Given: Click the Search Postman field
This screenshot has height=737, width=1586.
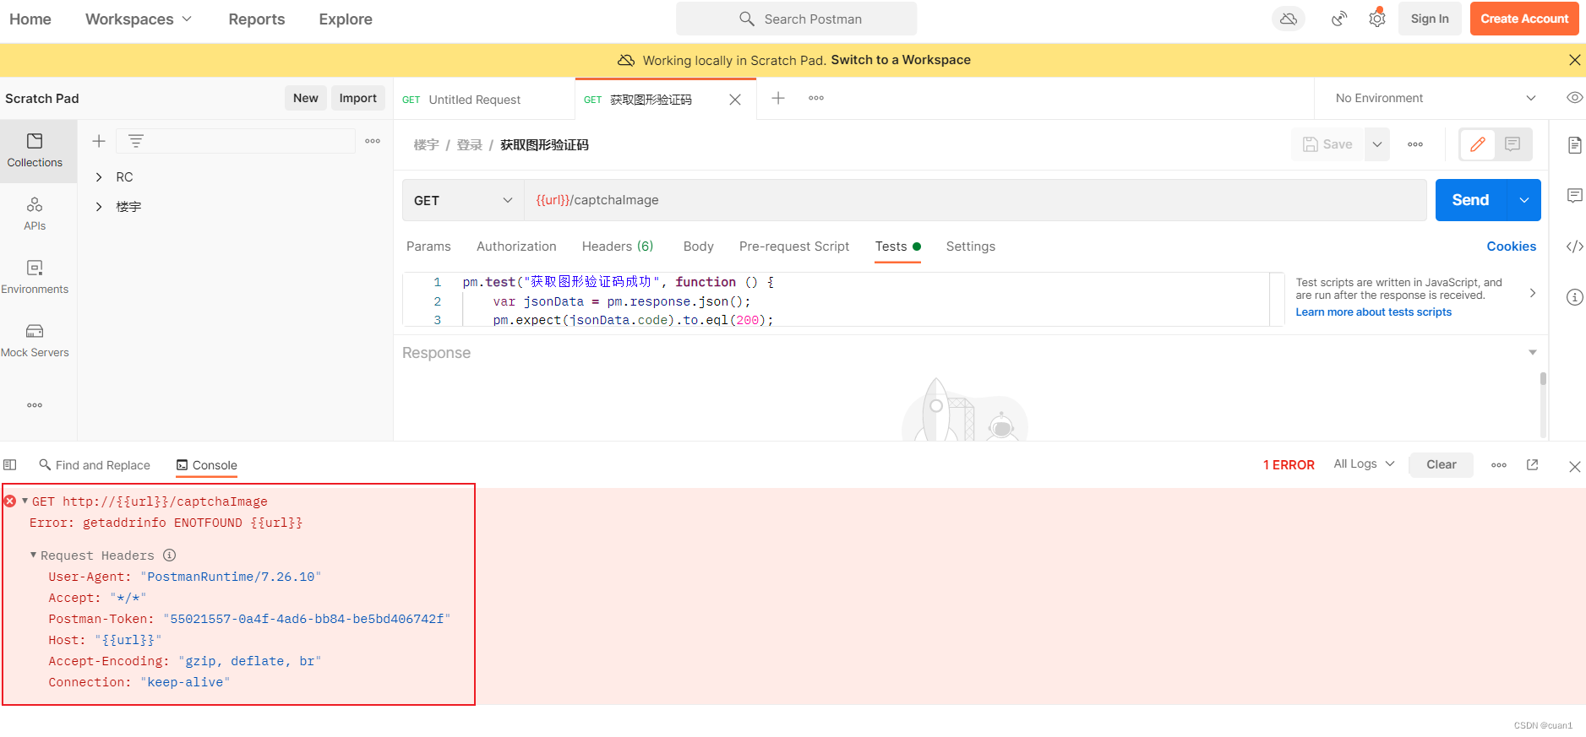Looking at the screenshot, I should point(797,19).
